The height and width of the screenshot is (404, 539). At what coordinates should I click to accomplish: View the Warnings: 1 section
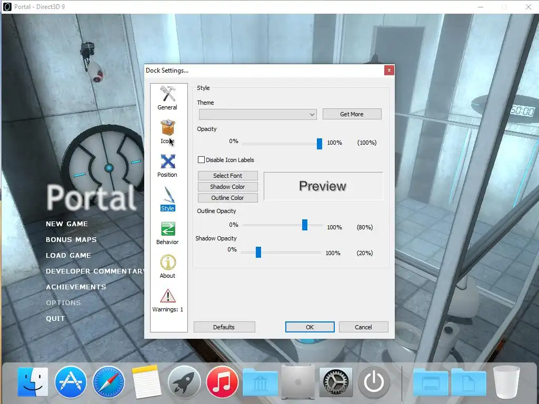click(x=167, y=300)
